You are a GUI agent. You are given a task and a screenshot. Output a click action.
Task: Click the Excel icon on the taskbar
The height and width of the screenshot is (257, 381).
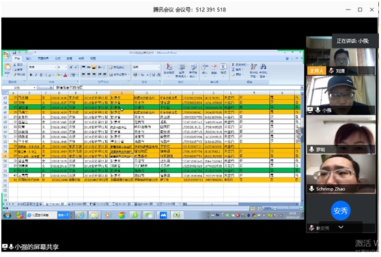[x=177, y=215]
